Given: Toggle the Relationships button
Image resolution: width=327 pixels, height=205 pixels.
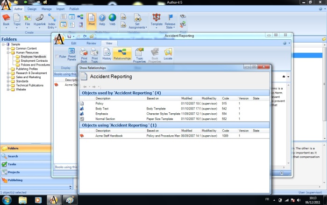Looking at the screenshot, I should (x=122, y=54).
